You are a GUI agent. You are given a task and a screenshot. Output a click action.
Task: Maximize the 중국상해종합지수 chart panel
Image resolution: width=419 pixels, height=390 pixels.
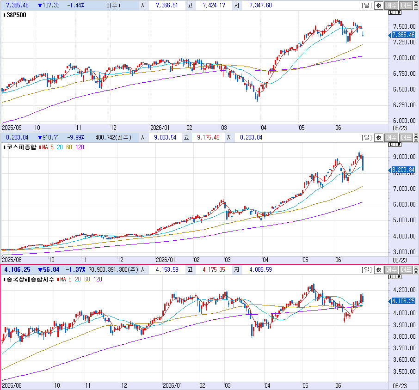pos(416,268)
